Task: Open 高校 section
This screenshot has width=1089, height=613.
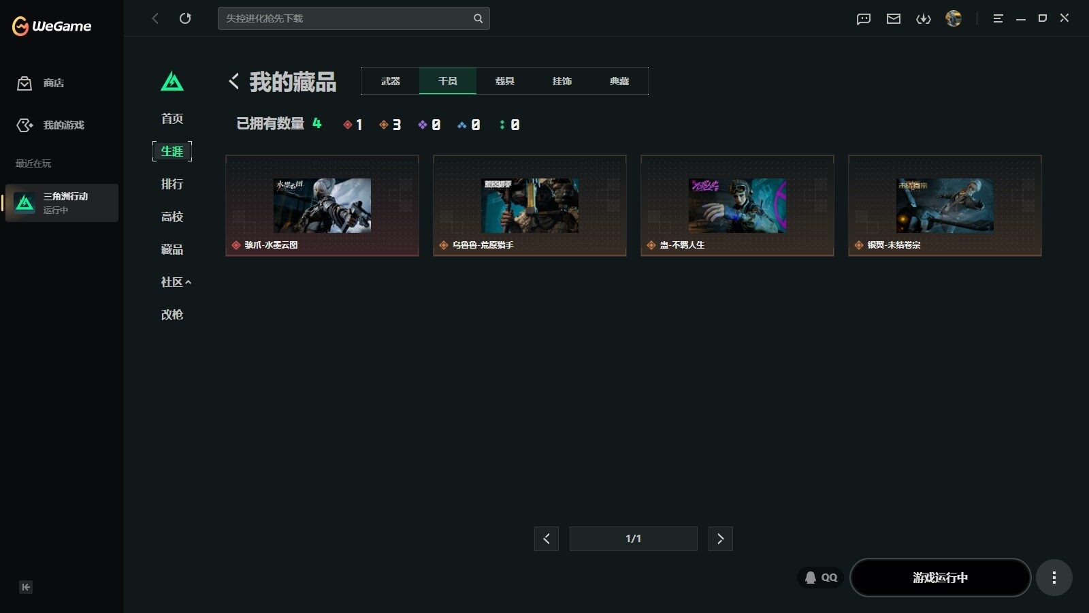Action: (172, 217)
